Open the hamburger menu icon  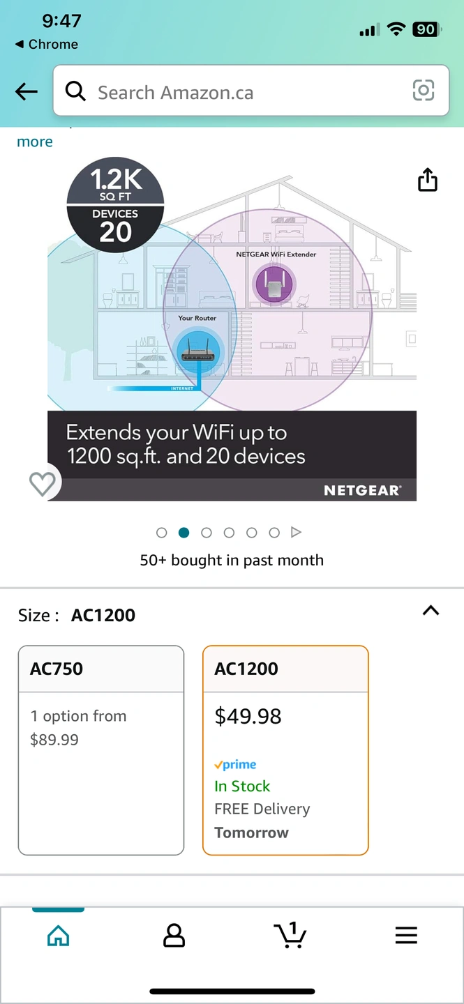pyautogui.click(x=406, y=936)
